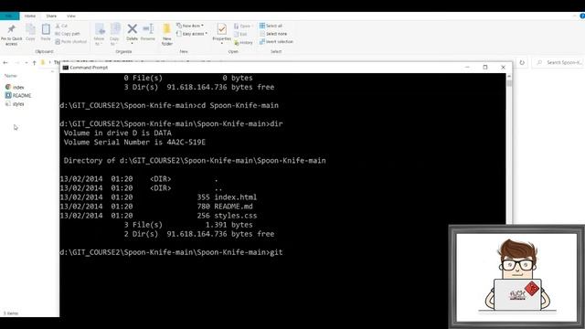
Task: Switch to the View ribbon tab
Action: pyautogui.click(x=71, y=16)
